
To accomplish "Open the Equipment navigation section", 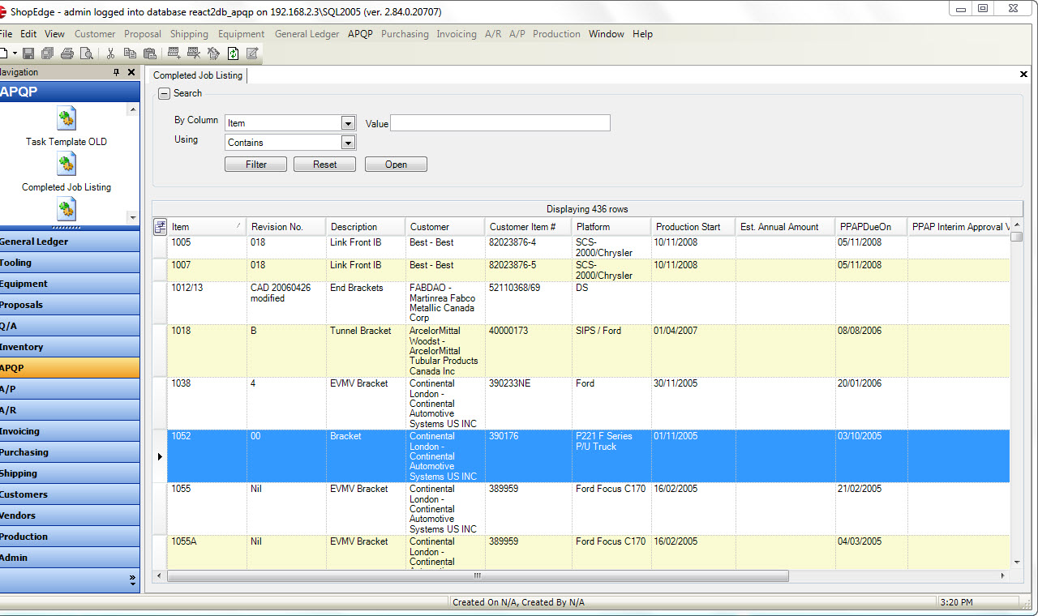I will pos(70,284).
